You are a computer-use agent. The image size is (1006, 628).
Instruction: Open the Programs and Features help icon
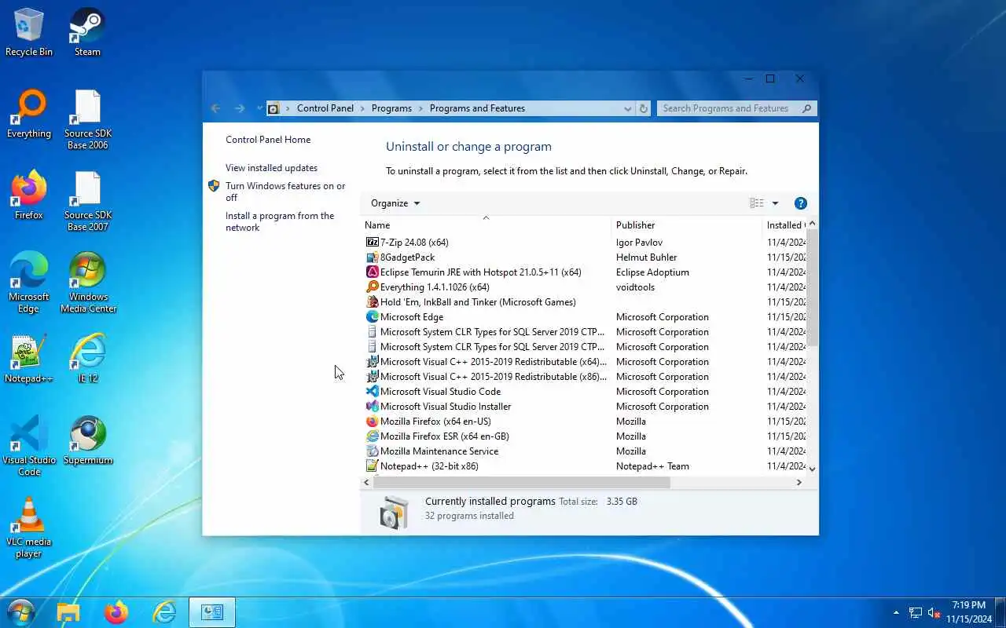pos(801,203)
